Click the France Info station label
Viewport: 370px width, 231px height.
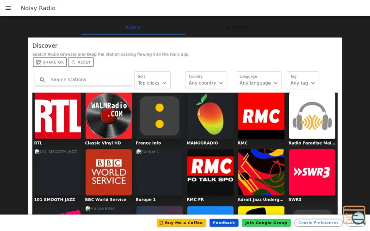coord(148,143)
